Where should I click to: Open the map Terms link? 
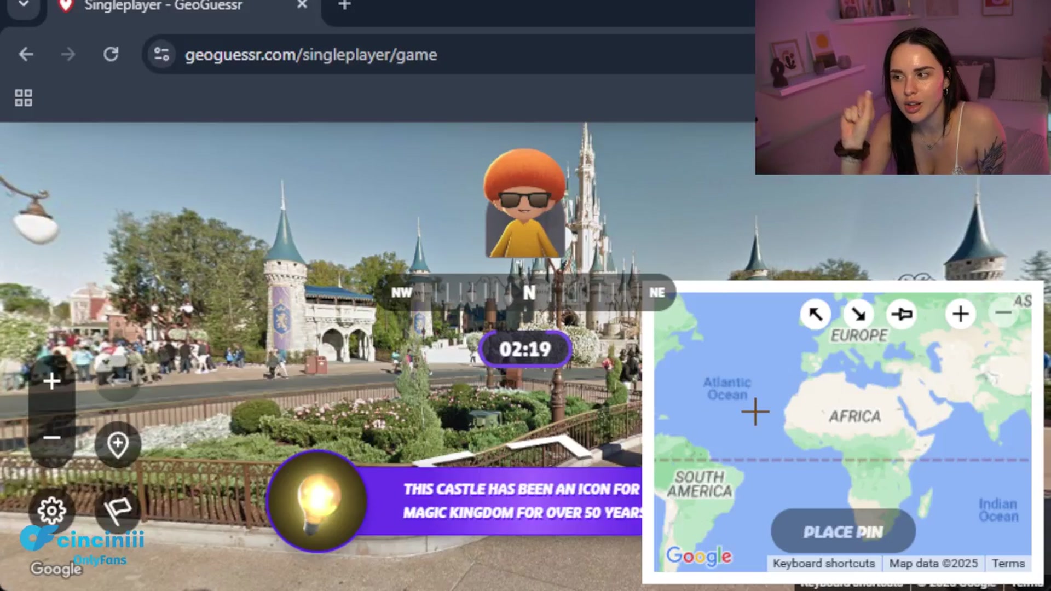click(1008, 564)
